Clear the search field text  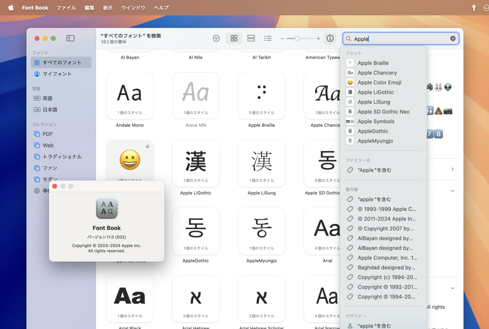(453, 39)
